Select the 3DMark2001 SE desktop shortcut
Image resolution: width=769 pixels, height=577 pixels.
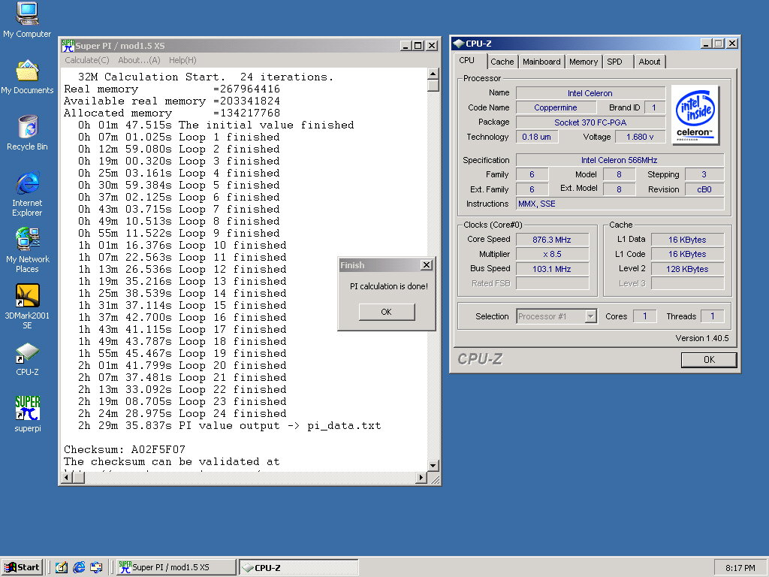tap(27, 307)
